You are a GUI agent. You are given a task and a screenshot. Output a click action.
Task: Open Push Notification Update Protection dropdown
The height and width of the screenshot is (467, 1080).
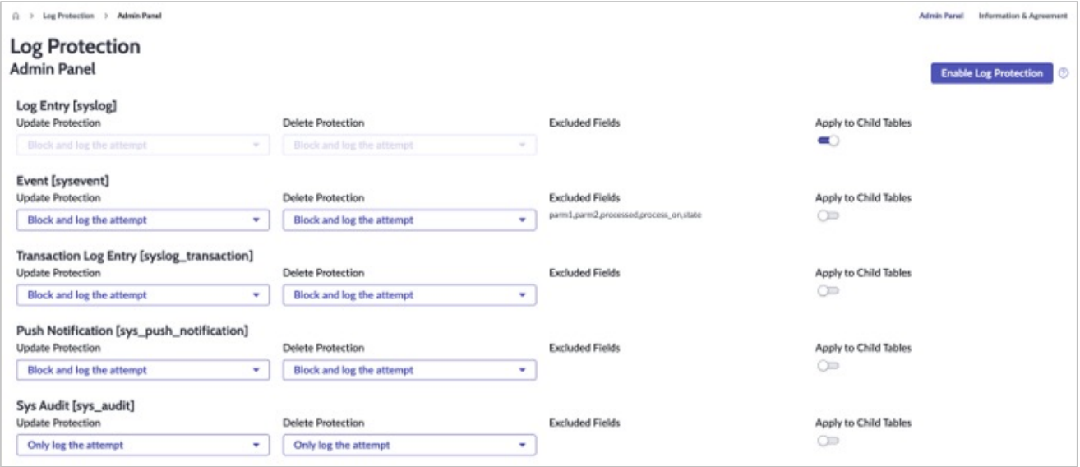[143, 371]
